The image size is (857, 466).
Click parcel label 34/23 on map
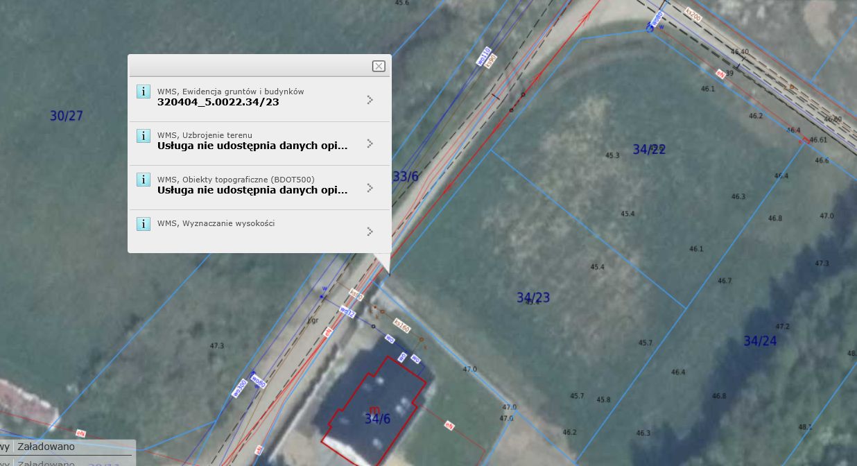click(533, 297)
